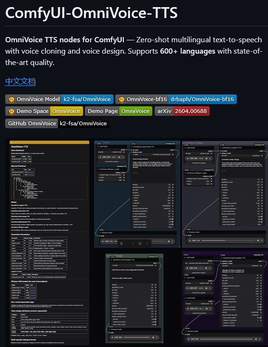Click the menu icon on OmniVoice Longform TTS title
The image size is (268, 347).
[221, 148]
